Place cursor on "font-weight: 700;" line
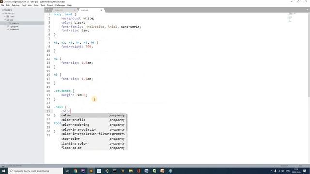The width and height of the screenshot is (310, 174). coord(77,46)
